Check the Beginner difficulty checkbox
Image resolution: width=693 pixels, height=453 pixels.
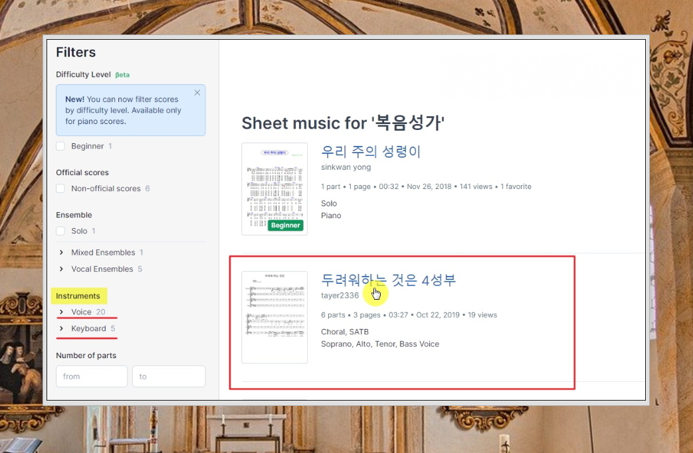[x=60, y=146]
